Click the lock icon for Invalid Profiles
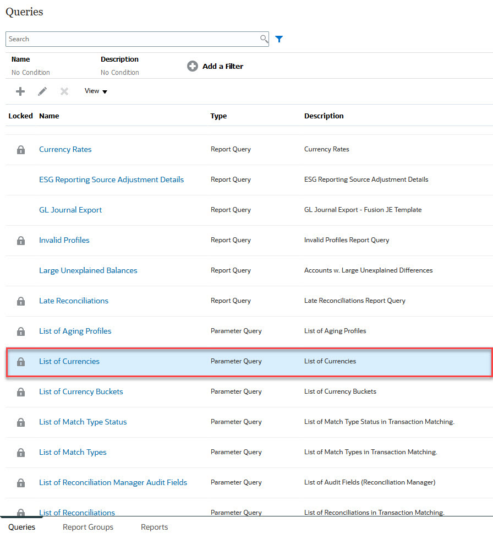This screenshot has height=544, width=493. point(21,241)
